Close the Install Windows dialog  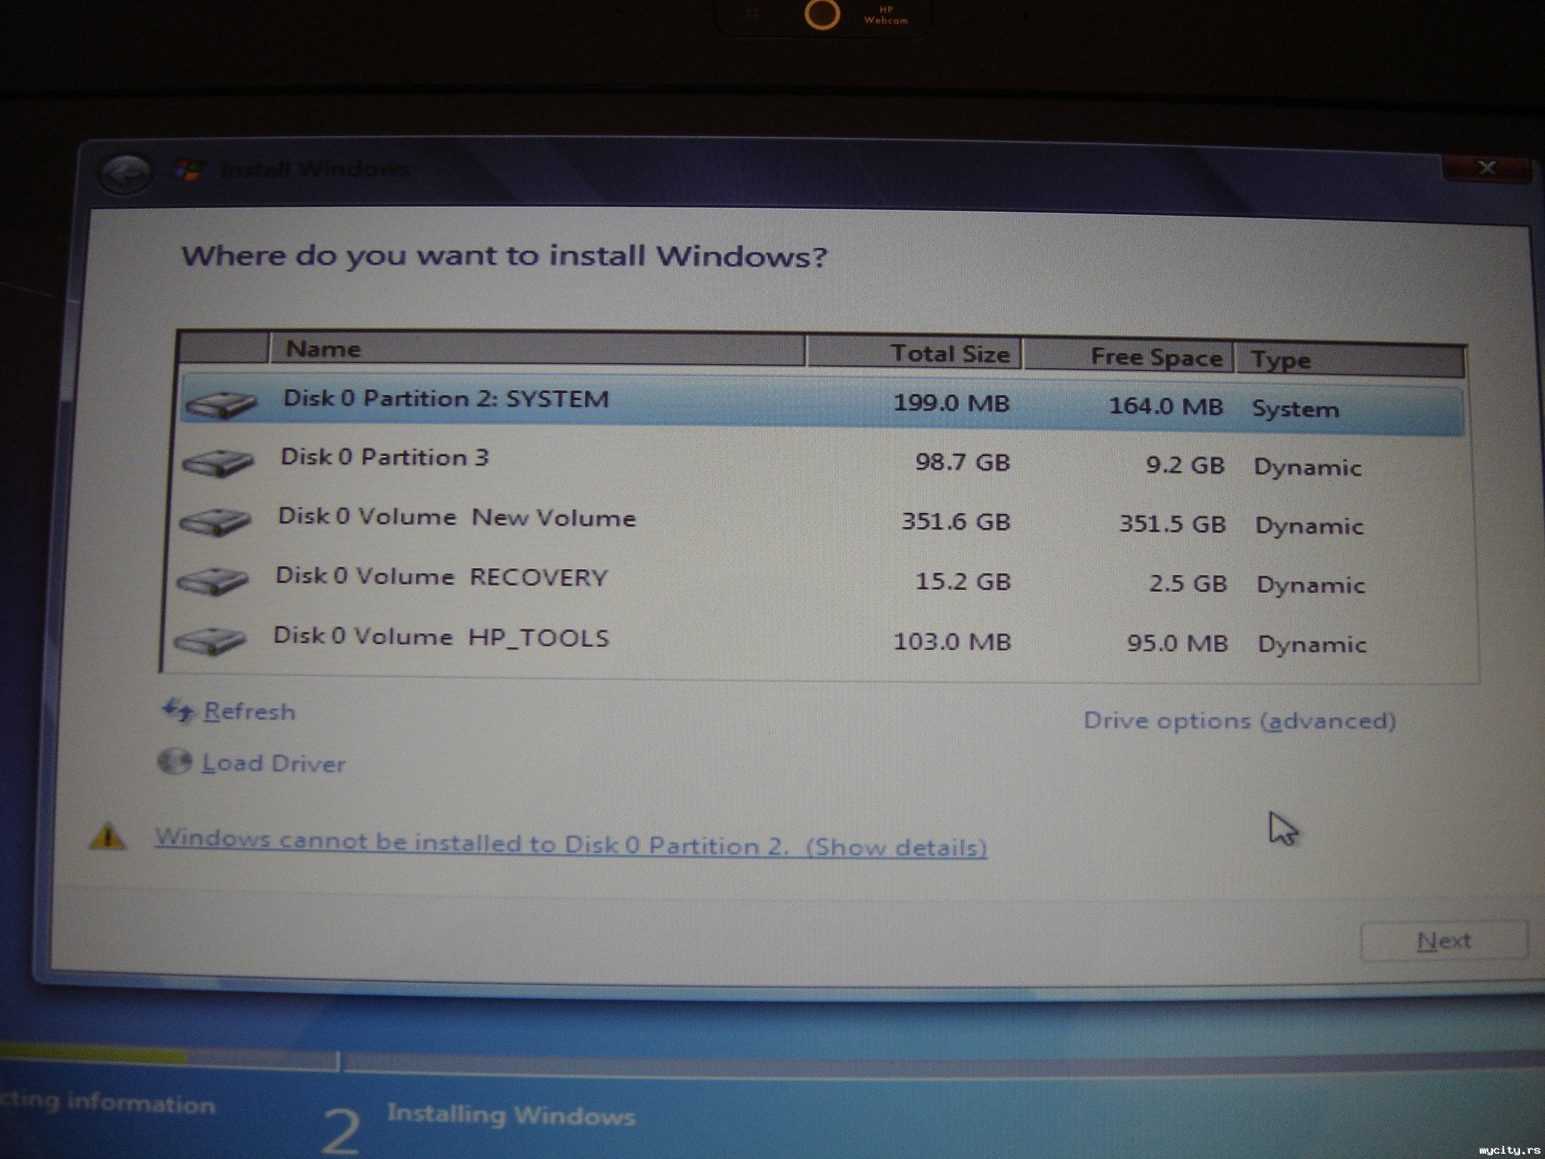1485,168
